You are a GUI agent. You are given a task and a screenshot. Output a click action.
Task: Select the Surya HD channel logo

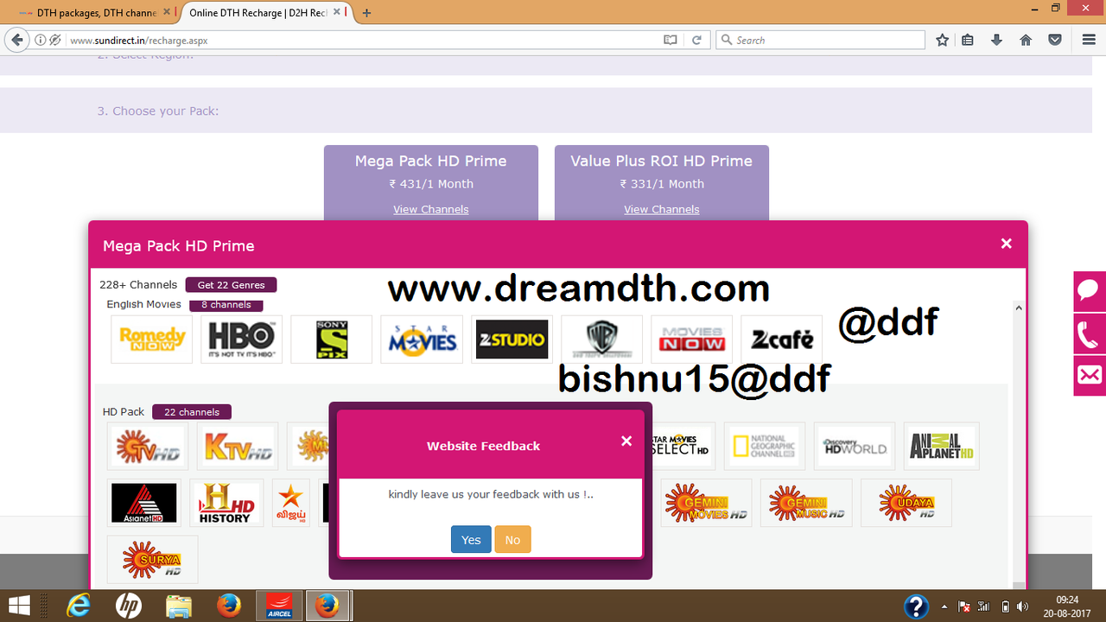coord(153,559)
